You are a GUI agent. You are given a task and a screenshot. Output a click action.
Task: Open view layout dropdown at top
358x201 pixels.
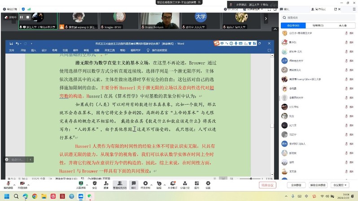click(253, 9)
